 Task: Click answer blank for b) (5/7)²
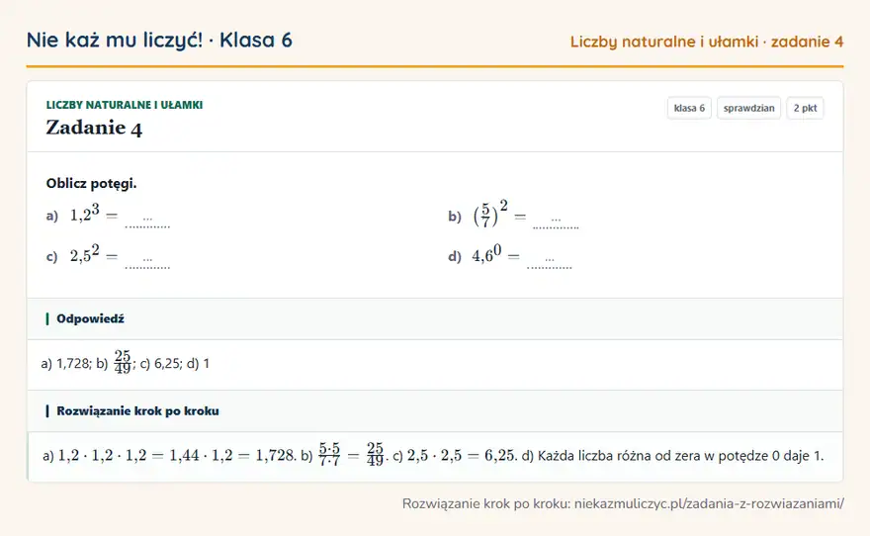coord(556,222)
